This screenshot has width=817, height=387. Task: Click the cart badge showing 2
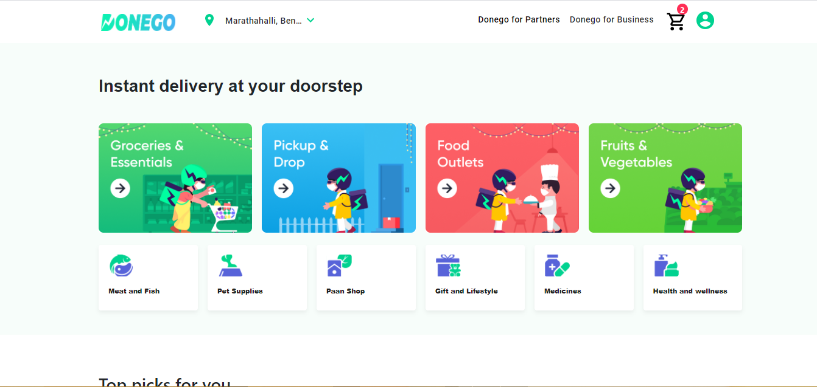click(x=682, y=9)
